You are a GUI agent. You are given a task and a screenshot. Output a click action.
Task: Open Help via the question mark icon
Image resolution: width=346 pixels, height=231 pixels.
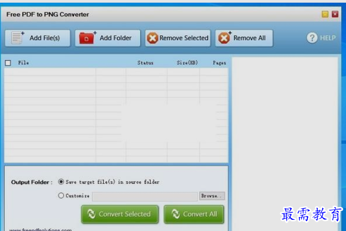(312, 38)
